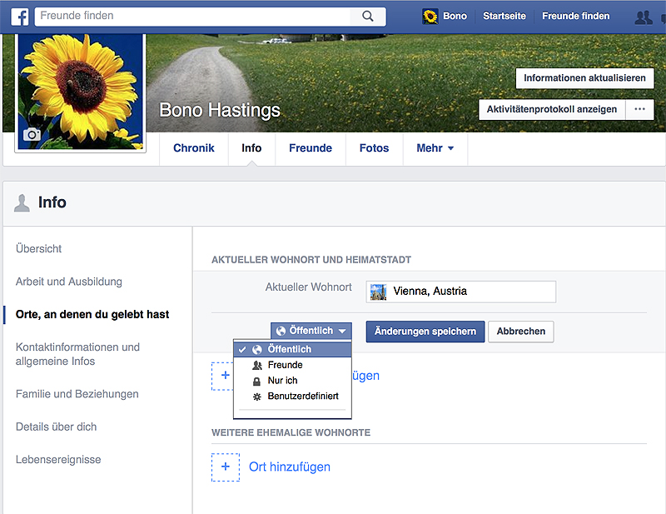
Task: Click the search magnifier icon
Action: coord(368,17)
